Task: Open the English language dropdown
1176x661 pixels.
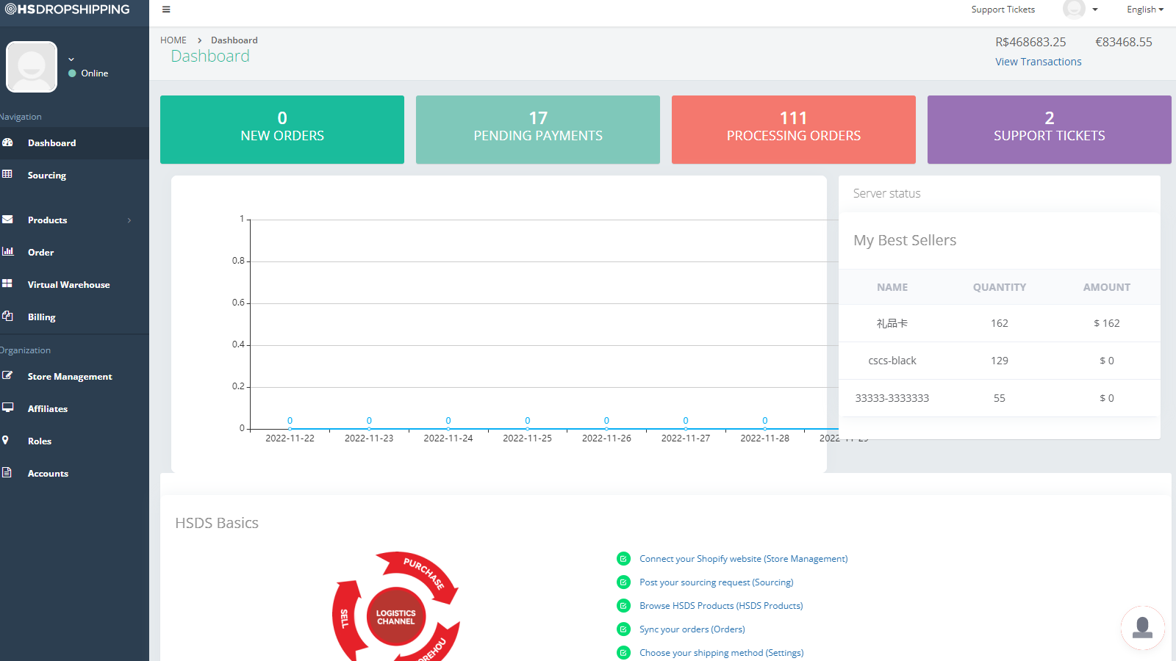Action: tap(1145, 10)
